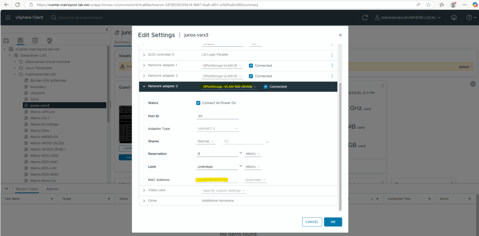Open the Actions link in the warning banner
This screenshot has width=479, height=236.
tap(465, 66)
